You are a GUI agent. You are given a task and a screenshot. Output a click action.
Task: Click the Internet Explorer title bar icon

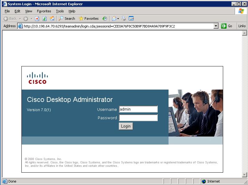point(5,4)
